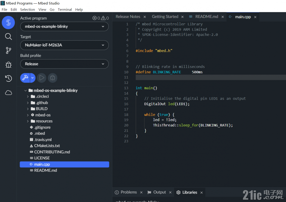
Task: Open the Selection menu
Action: point(28,10)
